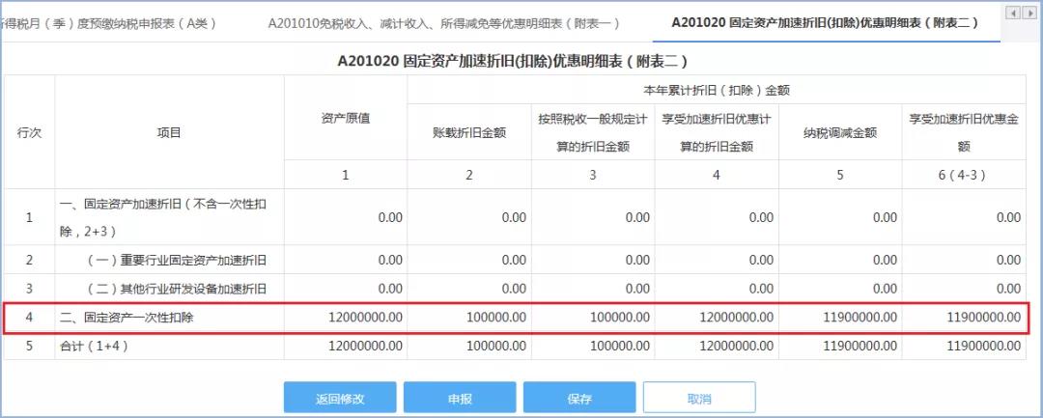The width and height of the screenshot is (1043, 418).
Task: Click the 项目 column header
Action: [x=170, y=132]
